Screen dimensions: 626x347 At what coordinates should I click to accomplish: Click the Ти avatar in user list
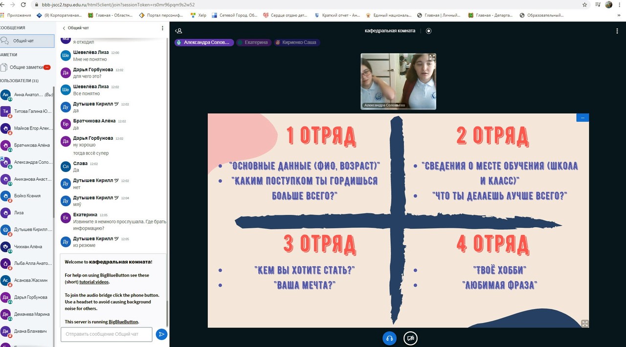pyautogui.click(x=5, y=111)
